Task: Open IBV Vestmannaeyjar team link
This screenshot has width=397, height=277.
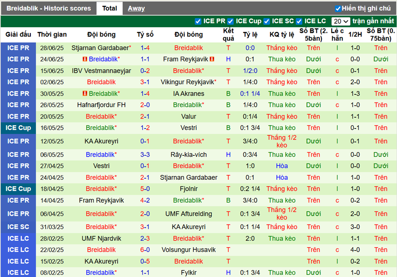Action: pos(101,71)
